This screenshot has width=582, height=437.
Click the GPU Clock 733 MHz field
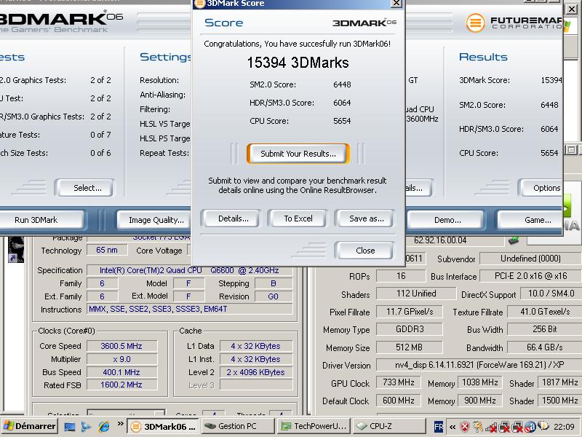(x=399, y=382)
